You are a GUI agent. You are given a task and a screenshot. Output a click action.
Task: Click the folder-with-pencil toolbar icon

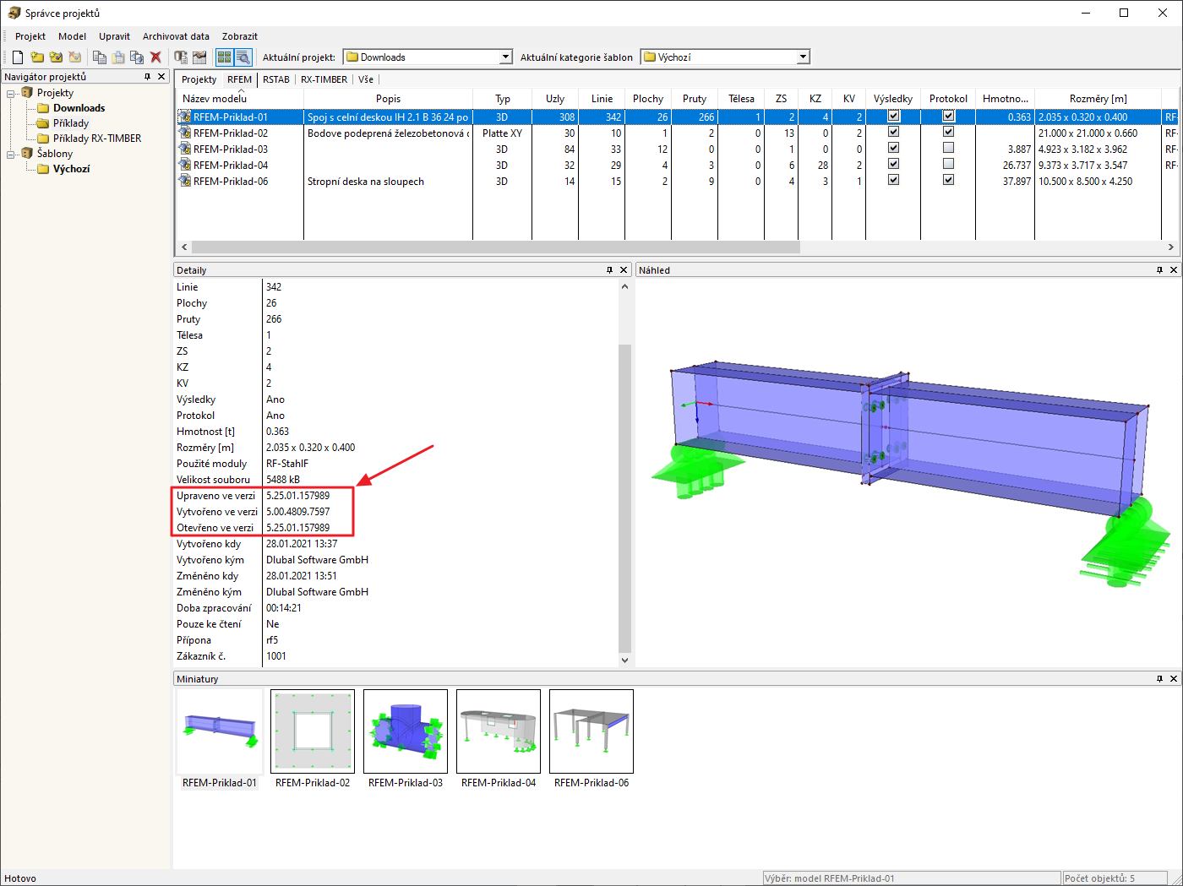(x=56, y=57)
